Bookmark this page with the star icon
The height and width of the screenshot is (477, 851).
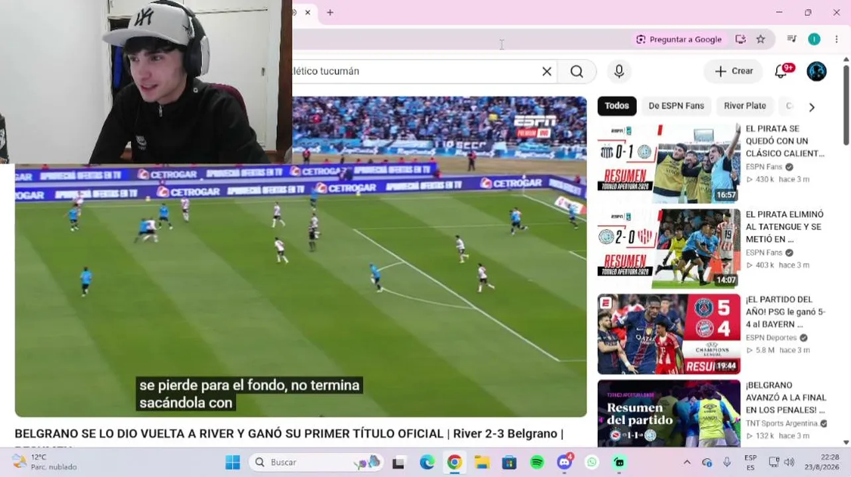click(x=761, y=39)
